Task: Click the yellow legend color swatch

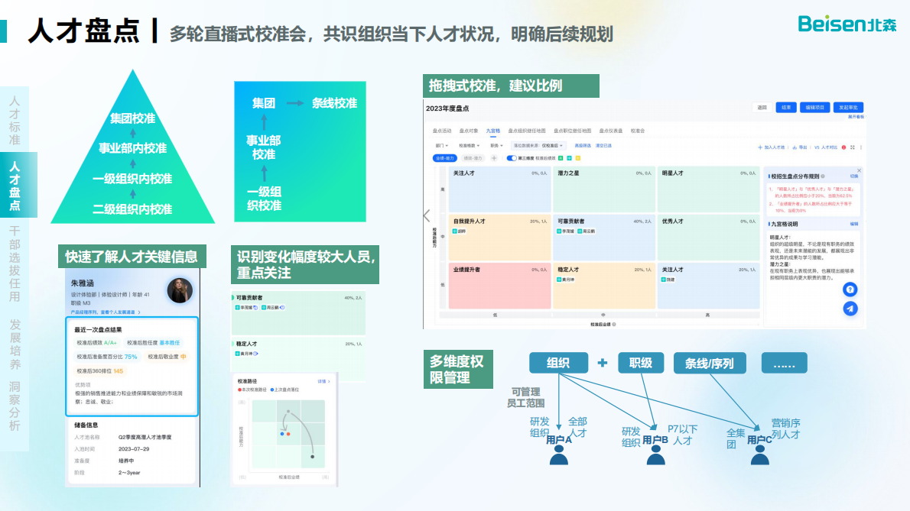Action: coord(579,158)
